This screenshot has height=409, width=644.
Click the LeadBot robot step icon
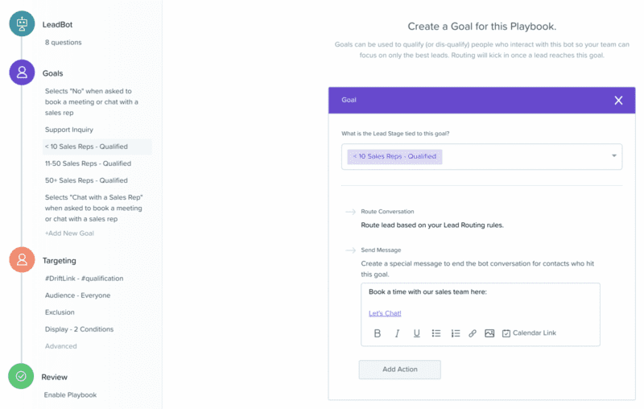tap(23, 24)
